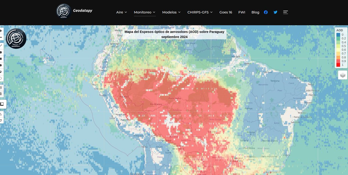The width and height of the screenshot is (348, 175).
Task: Click the 'Macapá' map label
Action: tap(236, 56)
